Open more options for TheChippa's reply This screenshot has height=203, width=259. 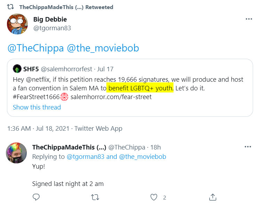pos(248,147)
